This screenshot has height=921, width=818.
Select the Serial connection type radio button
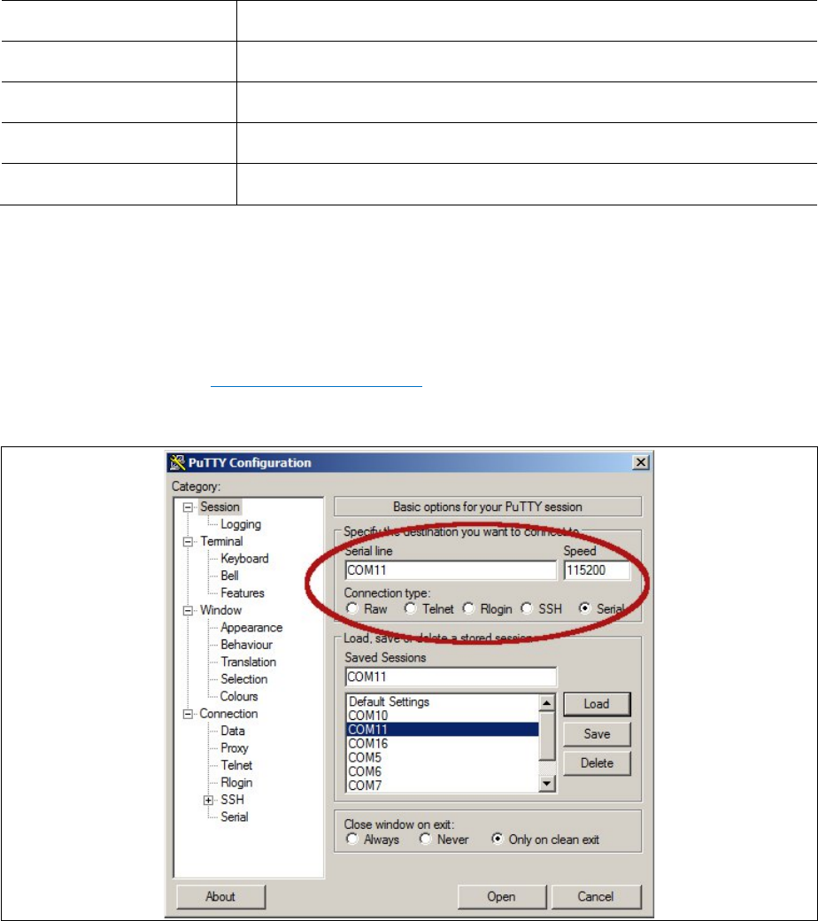click(x=585, y=608)
